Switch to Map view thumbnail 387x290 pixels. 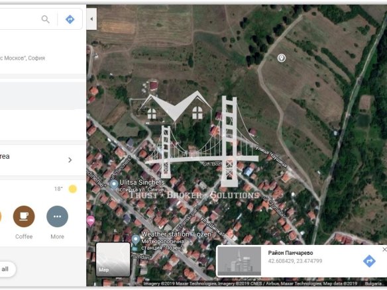(x=113, y=260)
